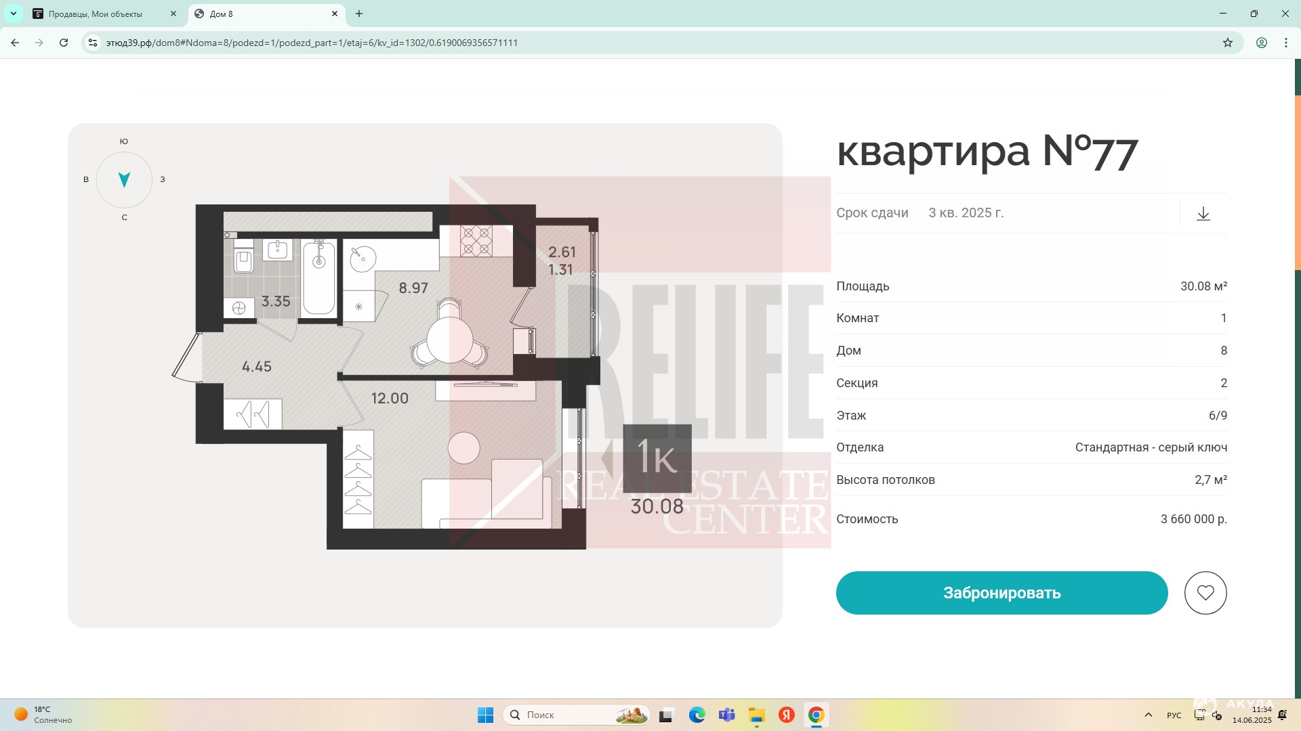Click the Этаж value 6/9
The height and width of the screenshot is (731, 1301).
(x=1218, y=416)
